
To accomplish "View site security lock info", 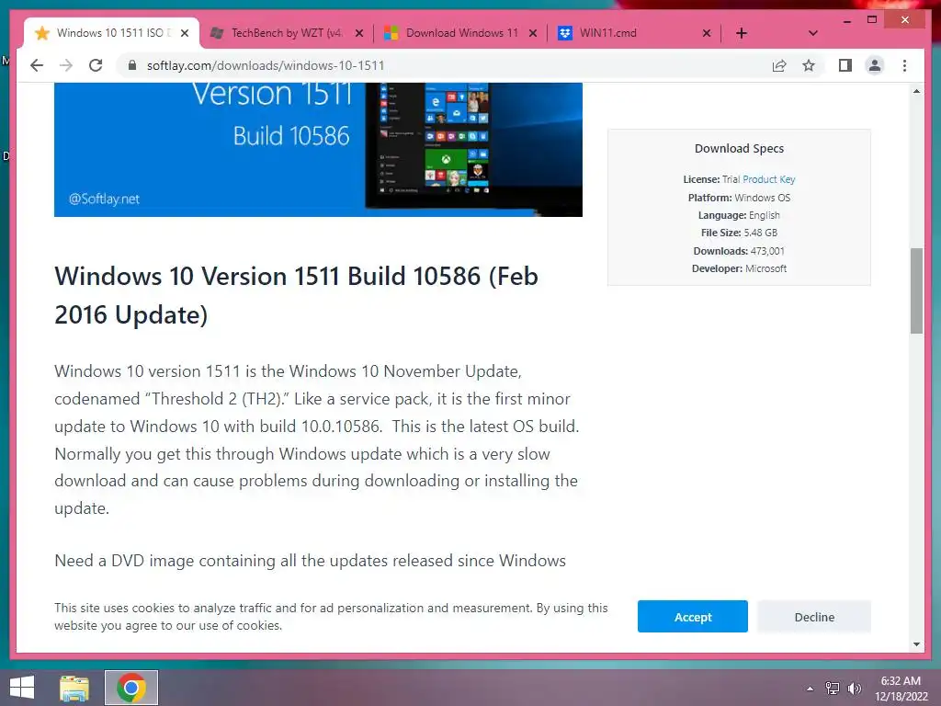I will click(132, 65).
